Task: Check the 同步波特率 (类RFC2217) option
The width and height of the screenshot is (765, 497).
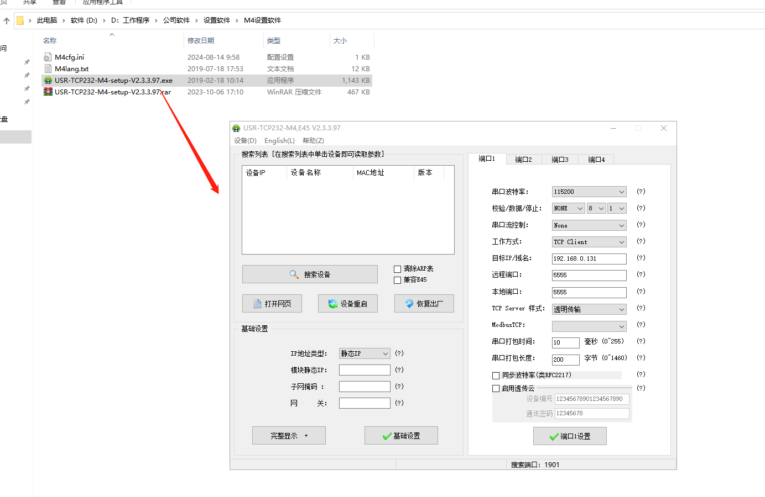Action: point(496,376)
